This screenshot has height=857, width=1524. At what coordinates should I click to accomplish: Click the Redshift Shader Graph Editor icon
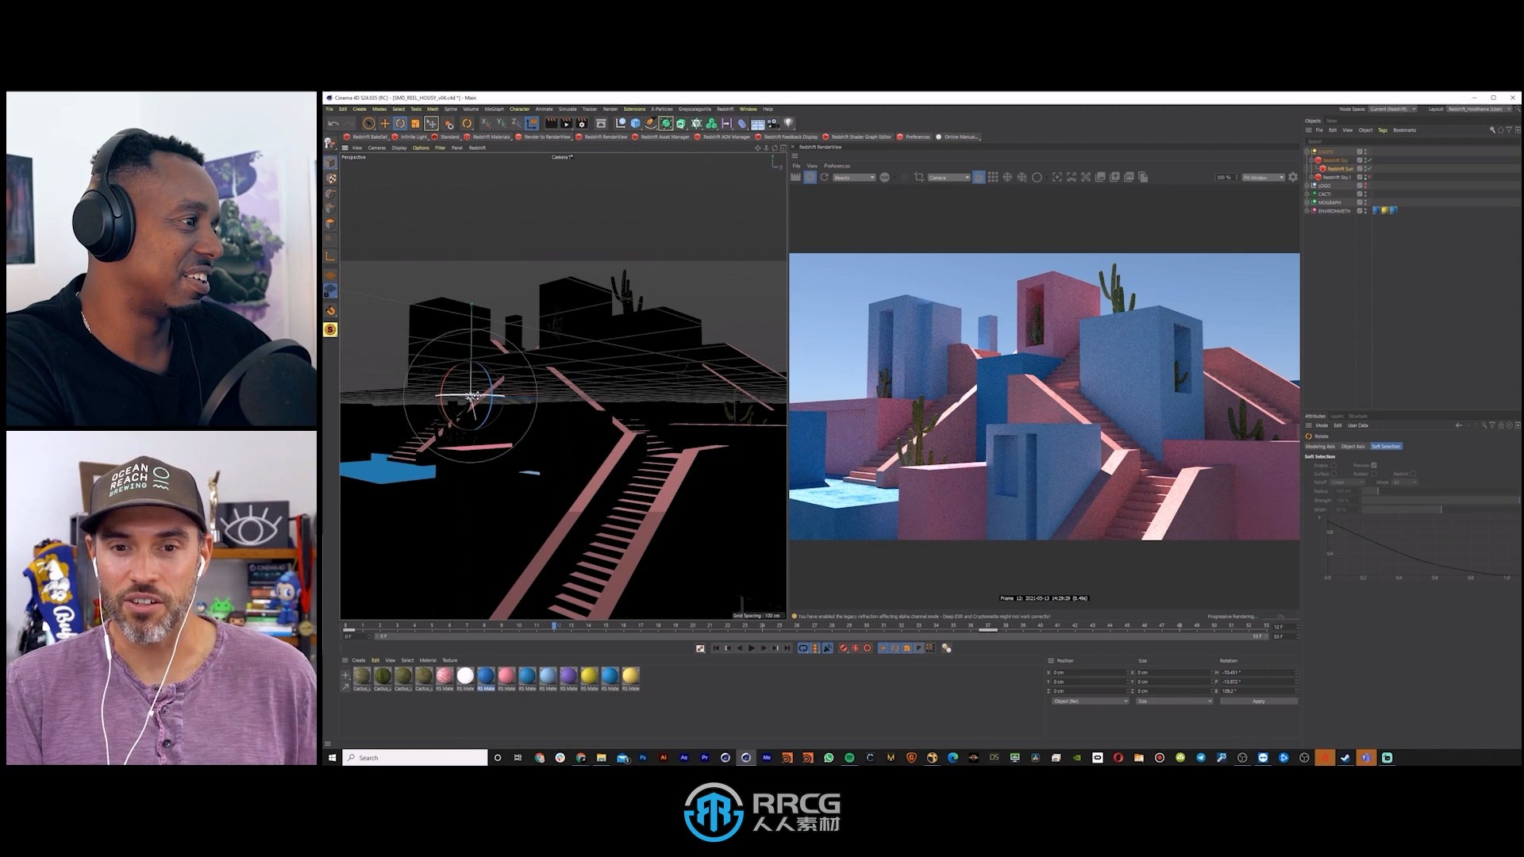827,137
